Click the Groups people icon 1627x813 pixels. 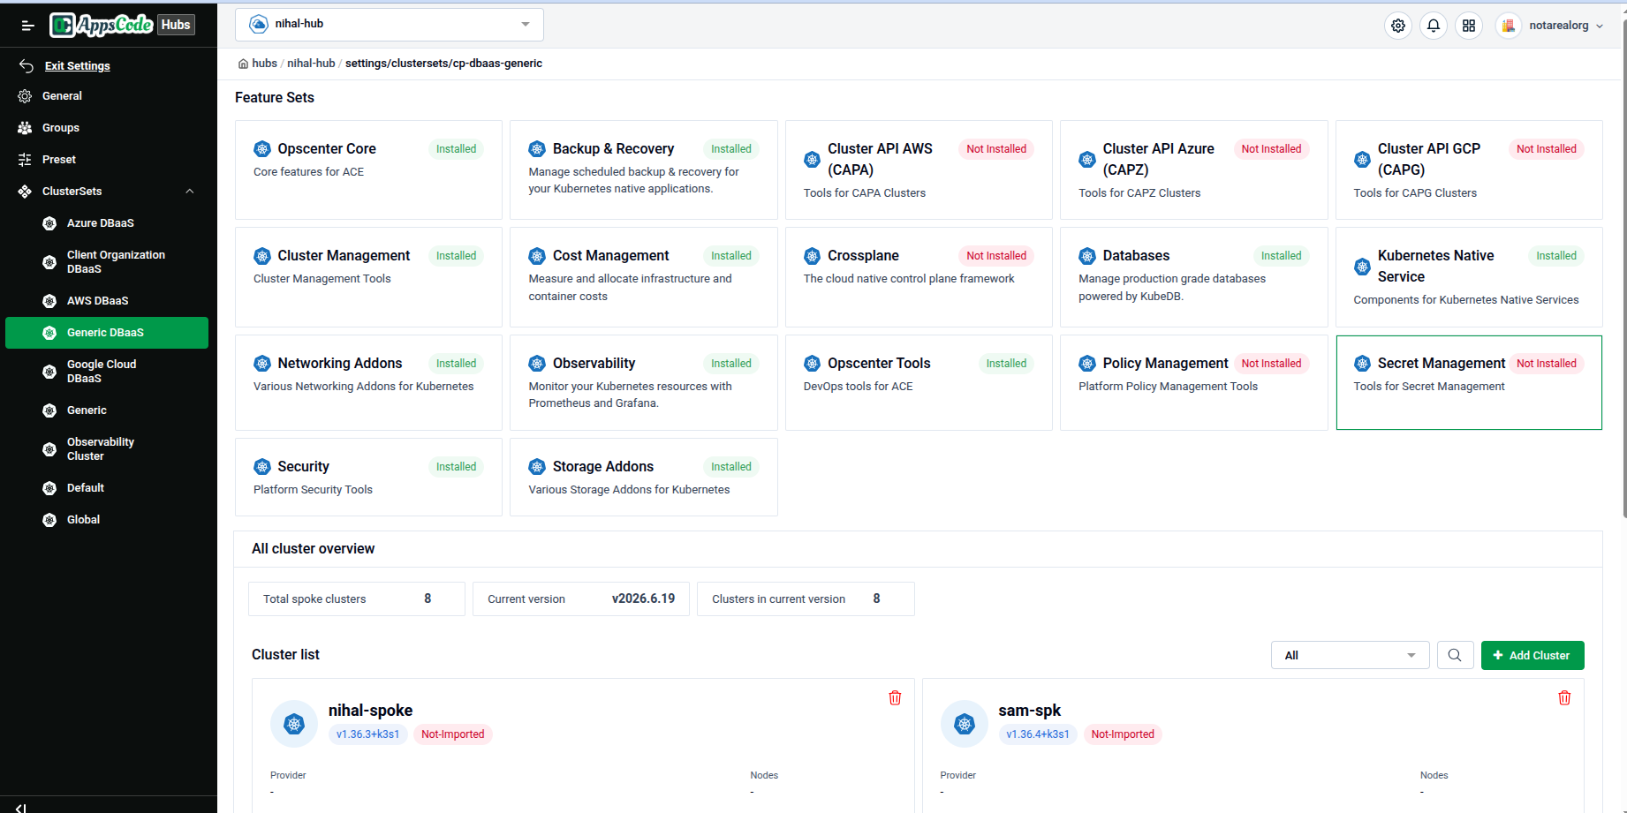pos(25,128)
